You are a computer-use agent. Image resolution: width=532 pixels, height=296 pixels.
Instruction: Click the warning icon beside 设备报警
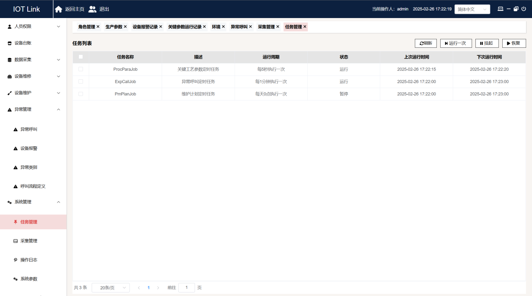[x=16, y=148]
